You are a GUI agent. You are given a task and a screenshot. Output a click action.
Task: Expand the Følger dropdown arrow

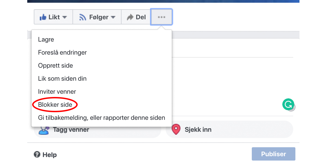[113, 17]
